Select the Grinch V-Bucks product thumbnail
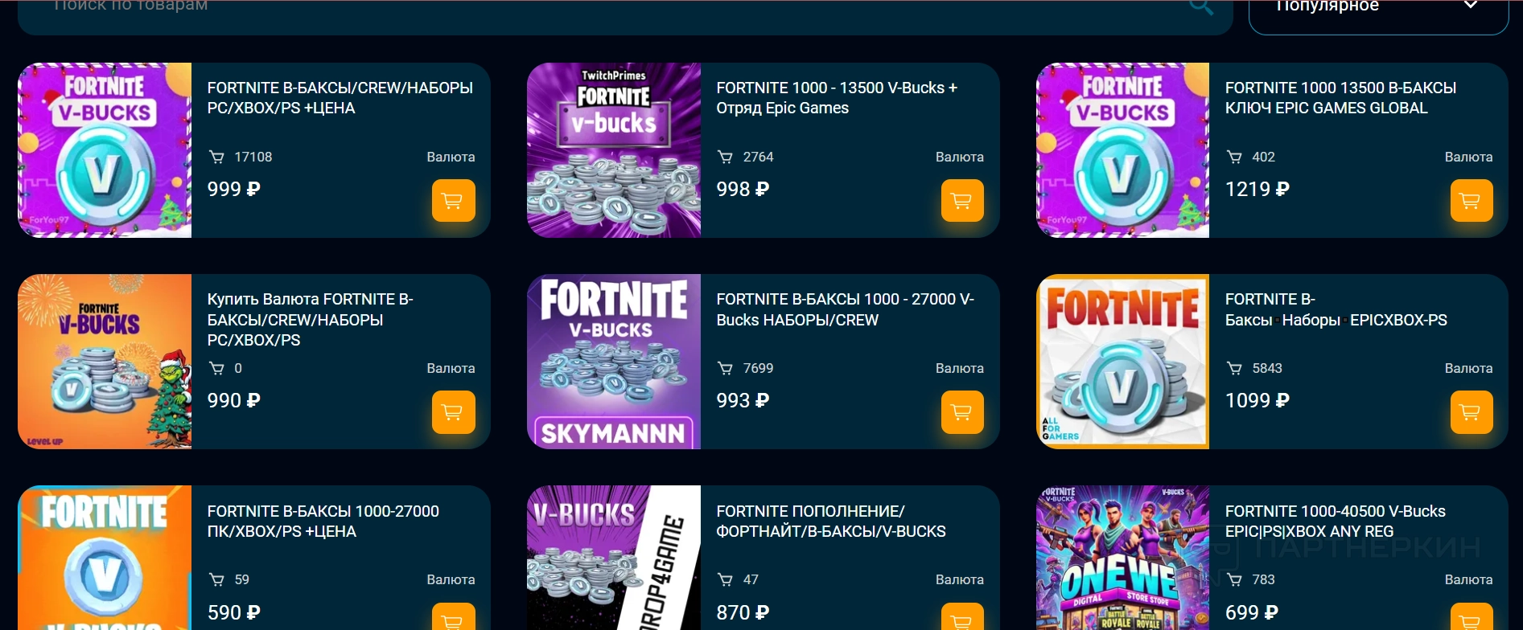1523x630 pixels. (105, 362)
